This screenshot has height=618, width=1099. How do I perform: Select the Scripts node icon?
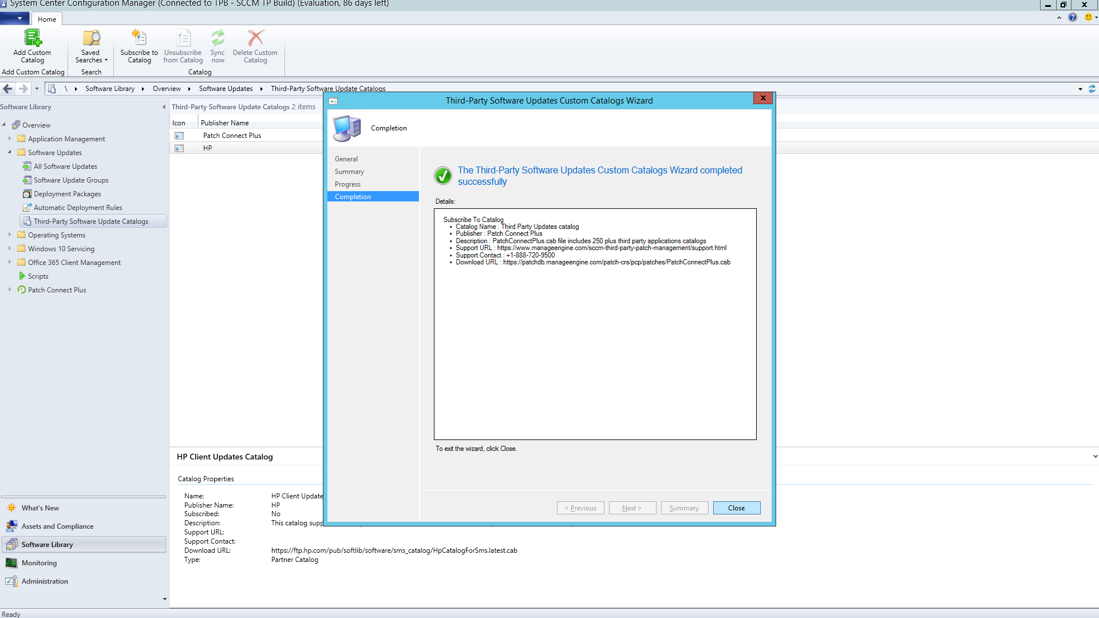(22, 276)
